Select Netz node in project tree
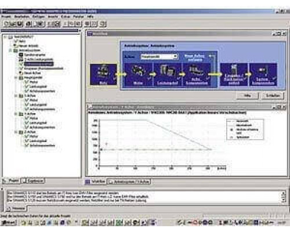290x232 pixels. [22, 41]
